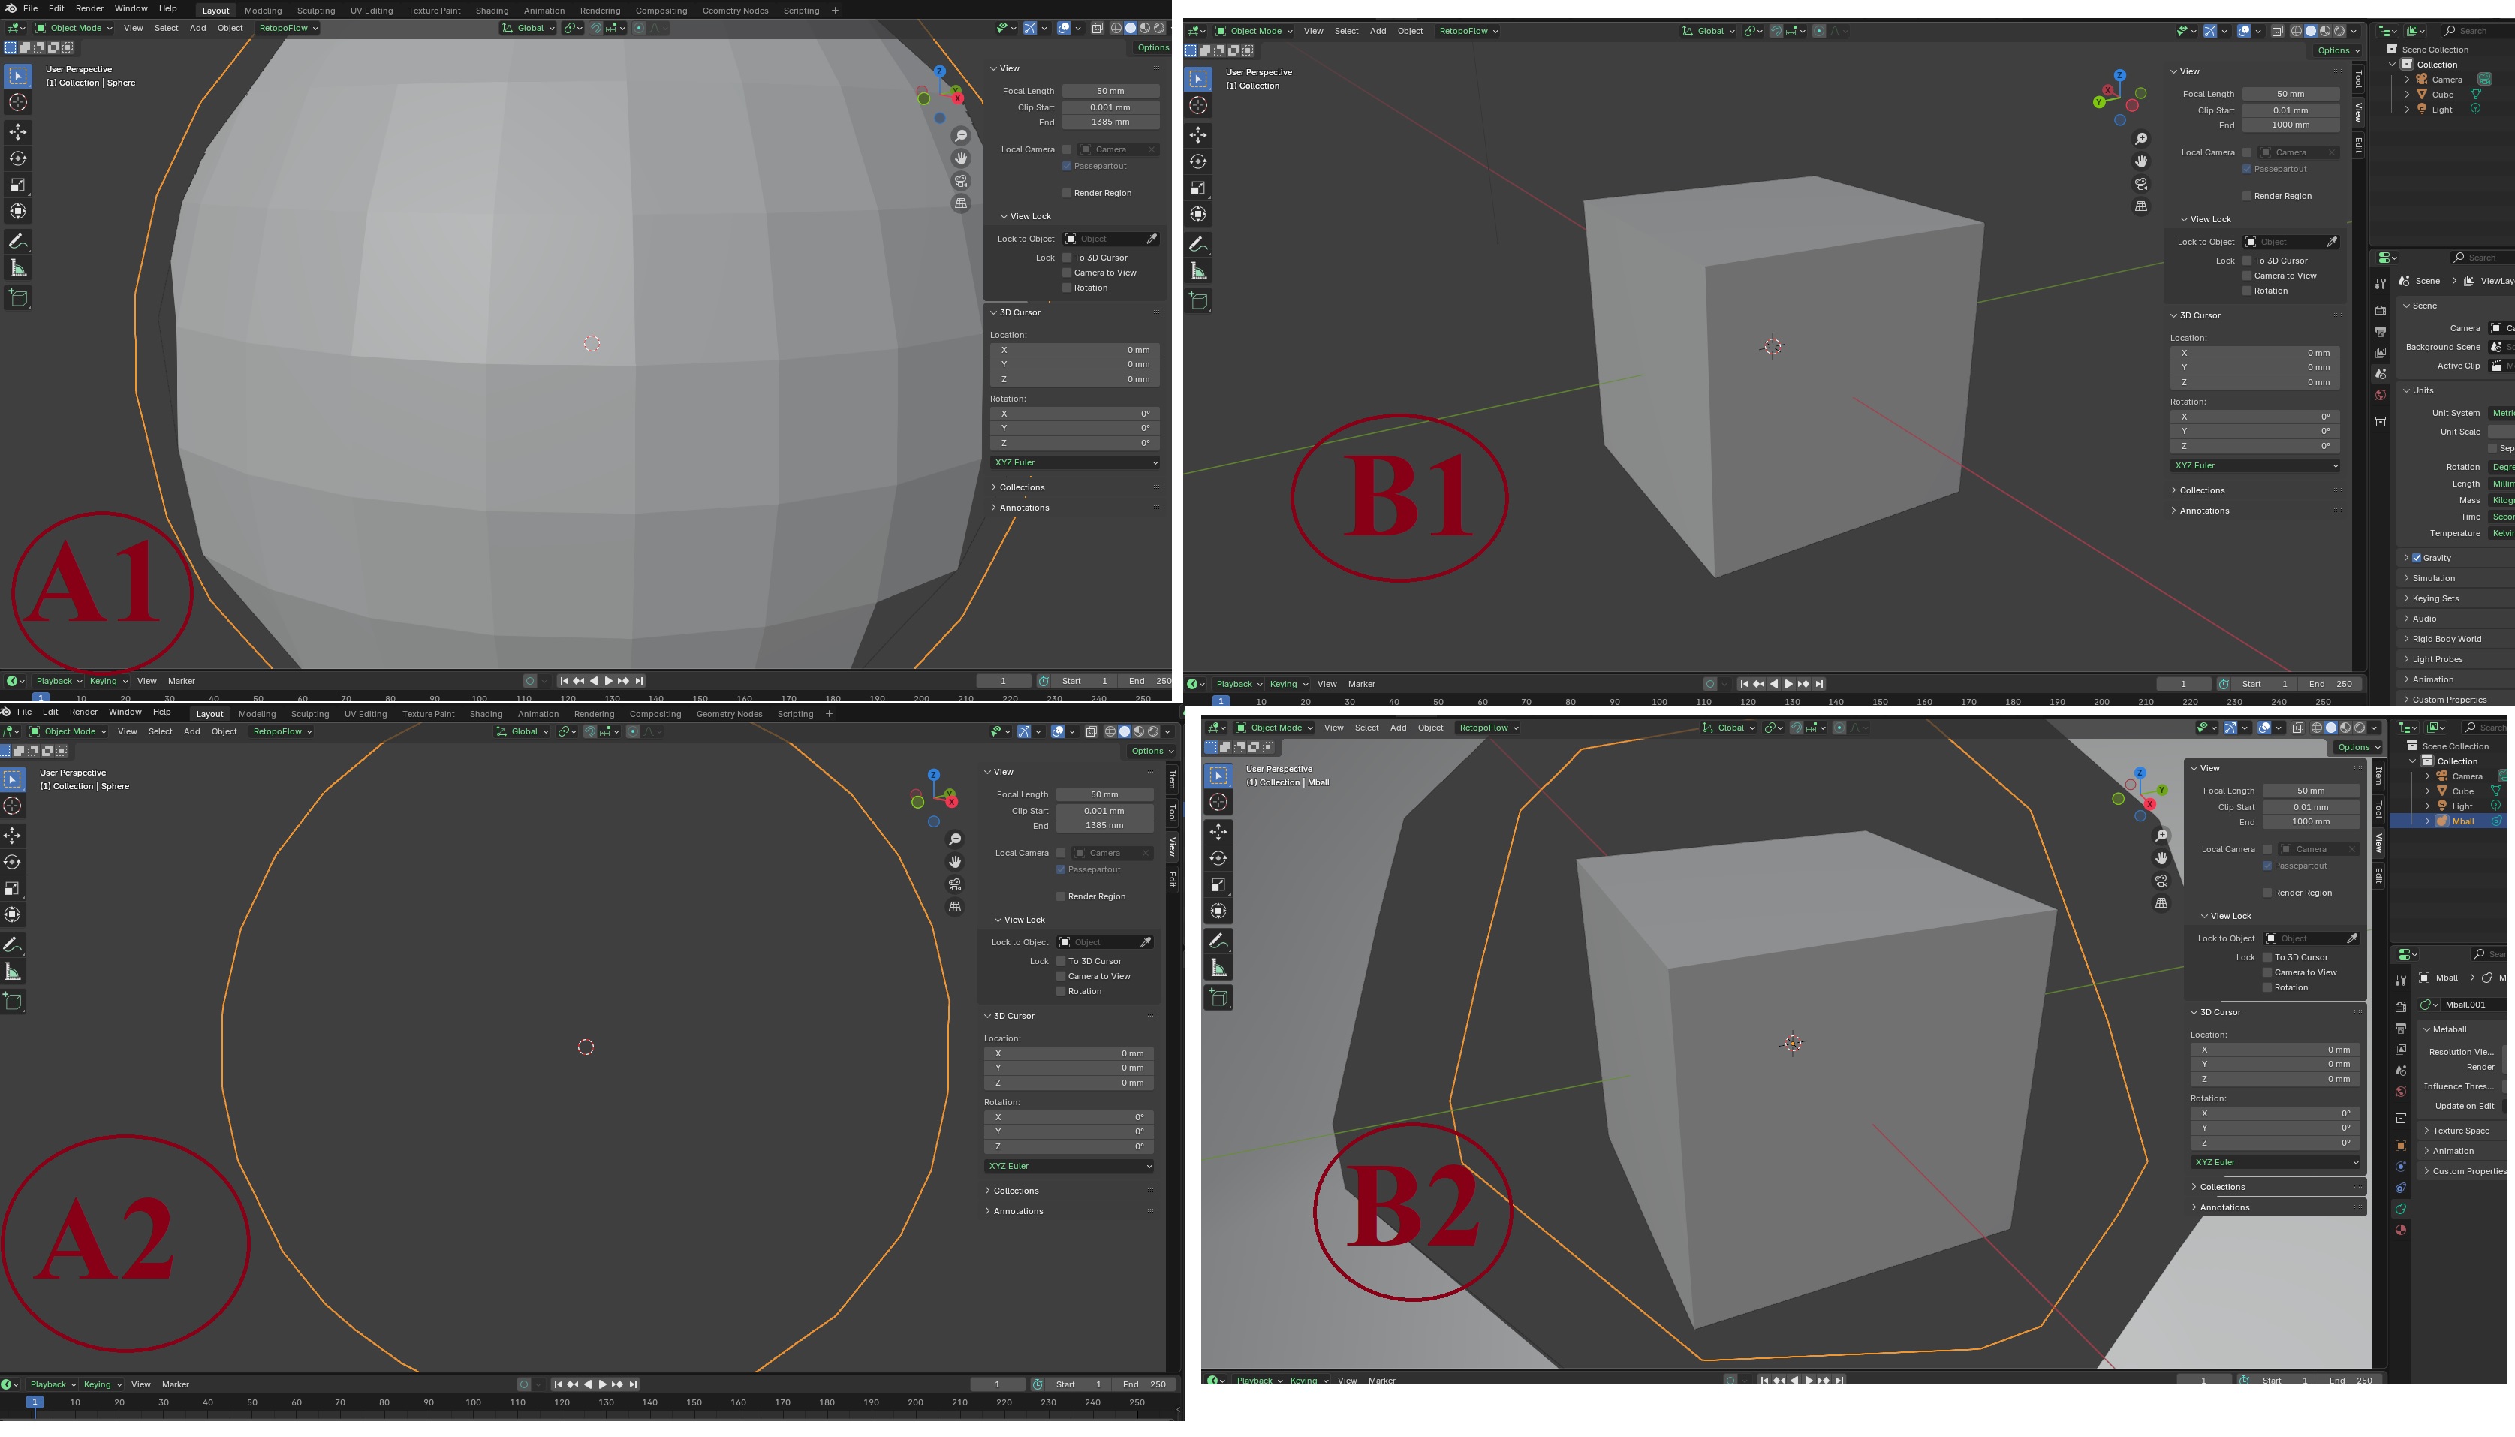Open the Render menu in panel A2
Screen dimensions: 2515x1437
(83, 712)
